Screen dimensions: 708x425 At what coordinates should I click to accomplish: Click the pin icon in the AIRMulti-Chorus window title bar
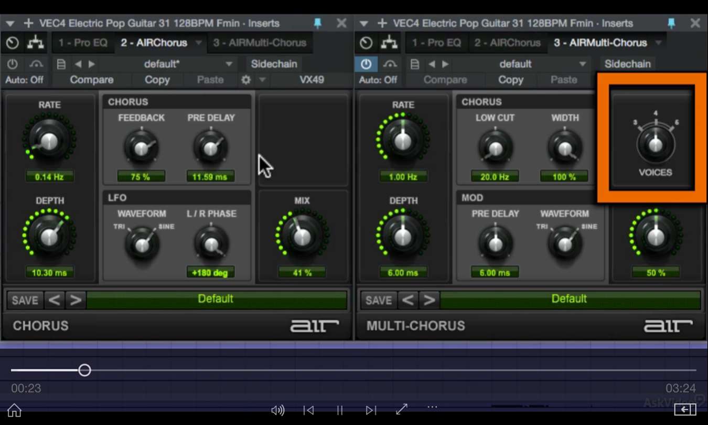point(671,23)
